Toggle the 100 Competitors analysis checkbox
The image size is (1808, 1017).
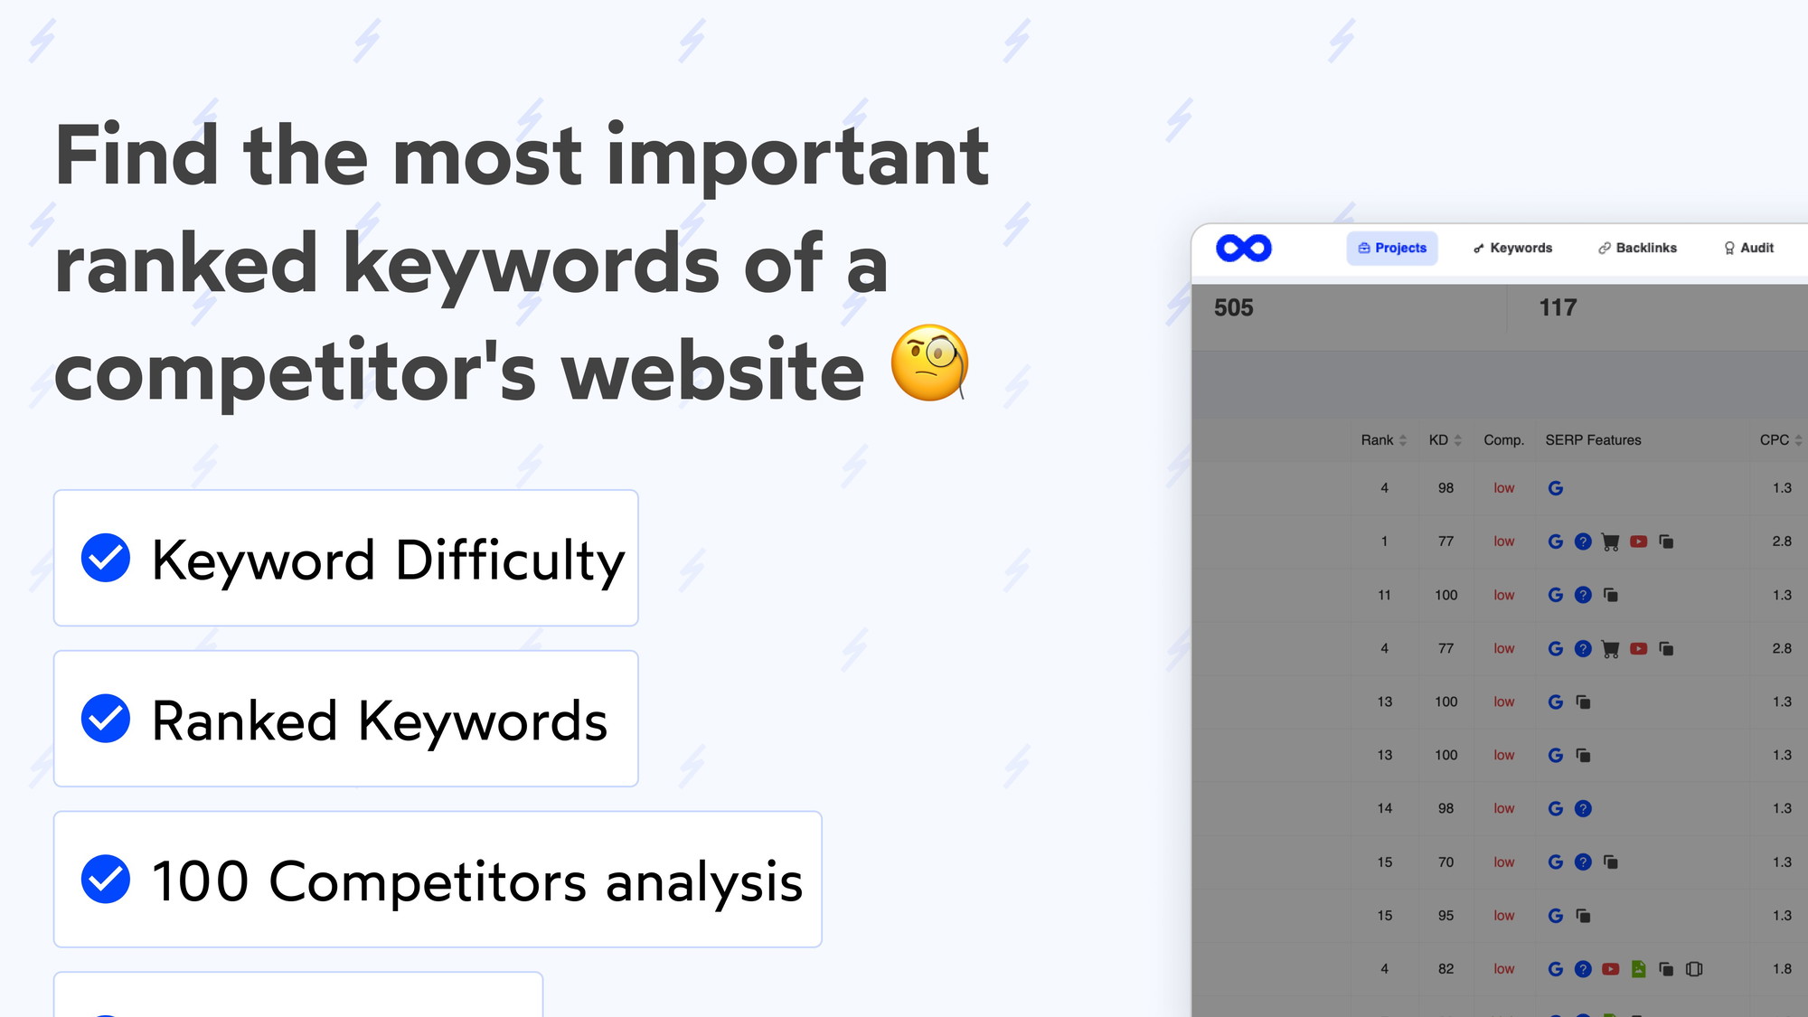[107, 880]
